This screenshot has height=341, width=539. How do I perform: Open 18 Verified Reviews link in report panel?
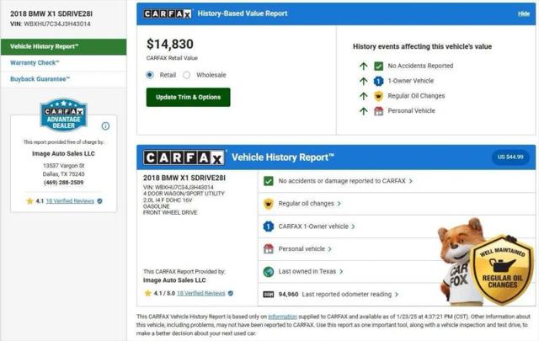(201, 293)
